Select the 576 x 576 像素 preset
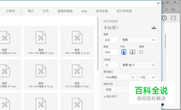 [x=77, y=75]
